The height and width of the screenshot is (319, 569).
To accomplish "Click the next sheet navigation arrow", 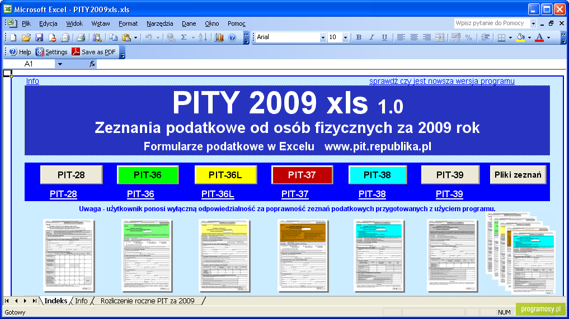I will (25, 301).
